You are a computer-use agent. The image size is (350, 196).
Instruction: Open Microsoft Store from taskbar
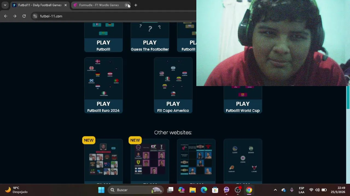(215, 190)
